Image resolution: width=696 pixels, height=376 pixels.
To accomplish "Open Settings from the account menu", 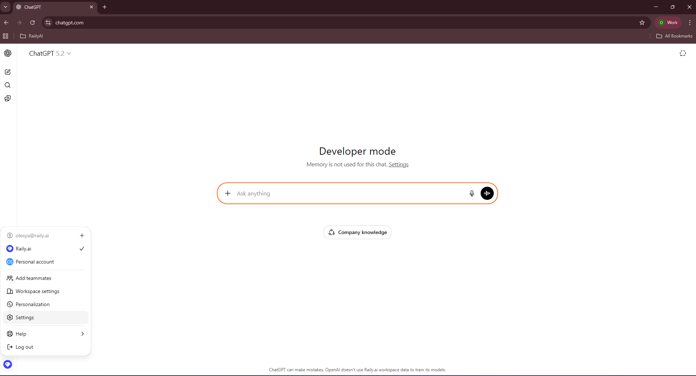I will point(46,317).
